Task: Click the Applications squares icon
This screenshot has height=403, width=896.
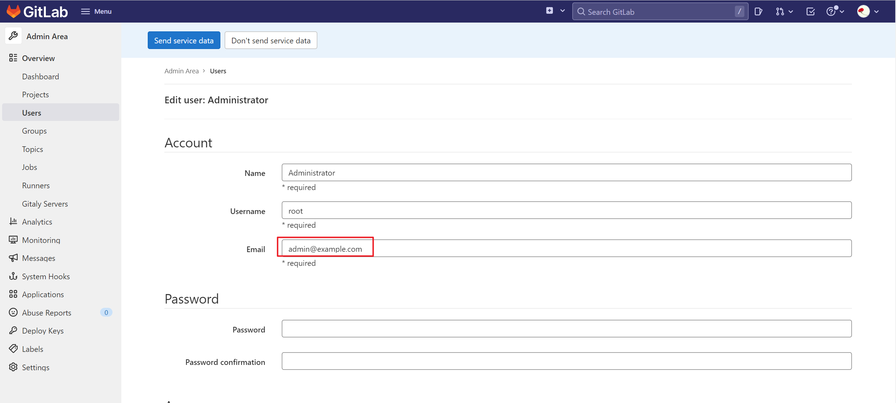Action: coord(13,294)
